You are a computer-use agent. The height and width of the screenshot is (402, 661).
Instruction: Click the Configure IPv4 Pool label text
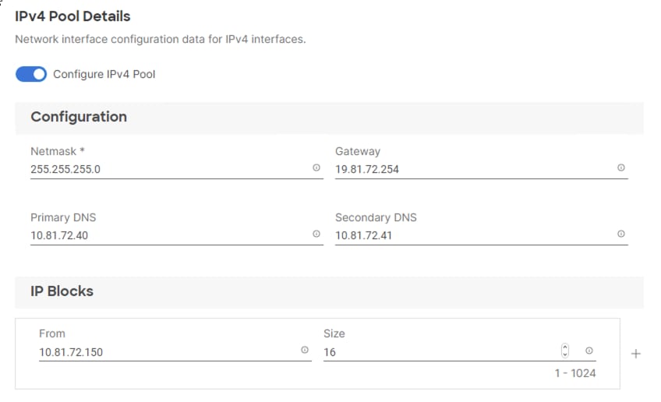click(x=104, y=74)
